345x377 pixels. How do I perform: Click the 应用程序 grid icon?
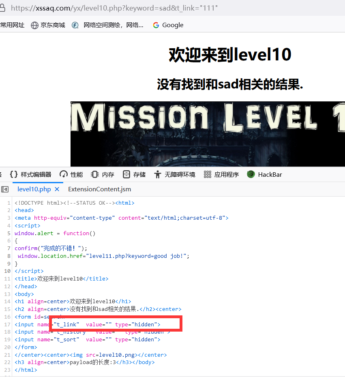(207, 174)
